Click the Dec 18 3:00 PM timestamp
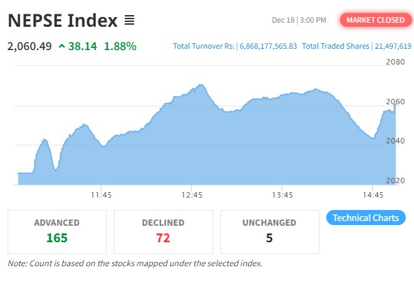 (299, 21)
